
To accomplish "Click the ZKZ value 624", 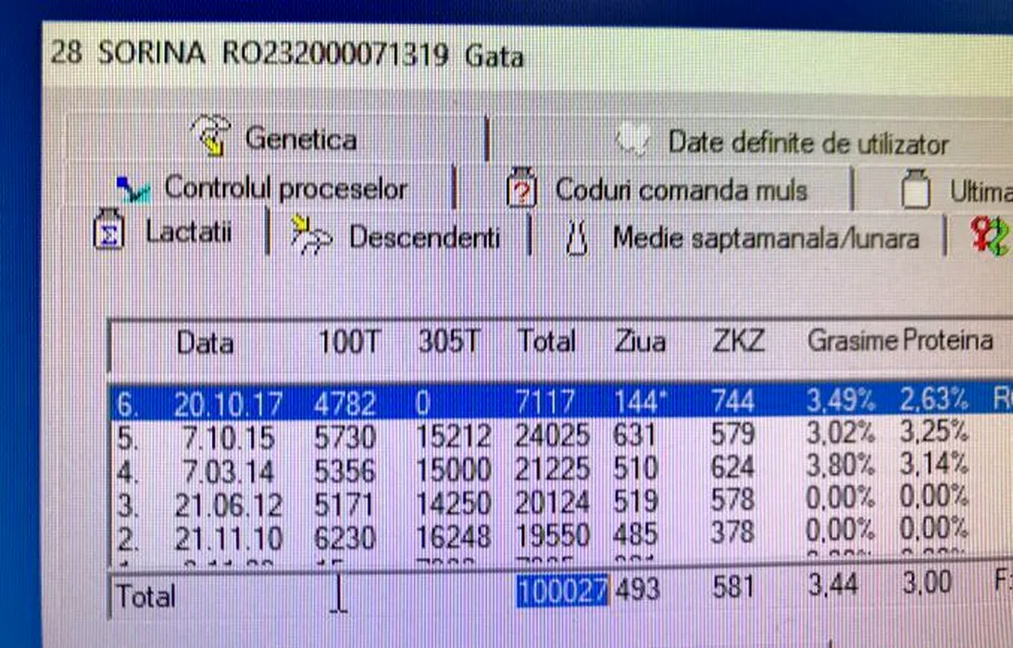I will click(x=732, y=466).
